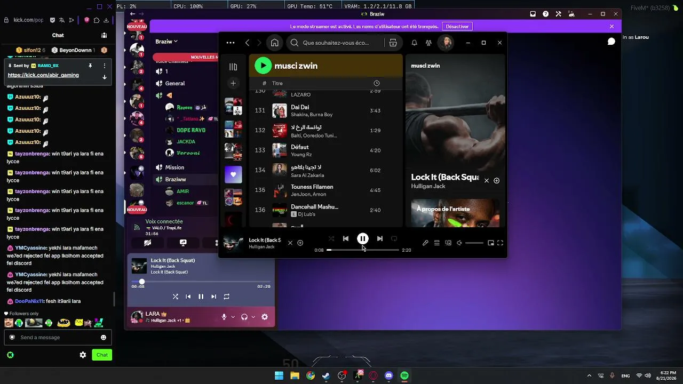Open Spotify notifications bell
683x384 pixels.
click(414, 43)
